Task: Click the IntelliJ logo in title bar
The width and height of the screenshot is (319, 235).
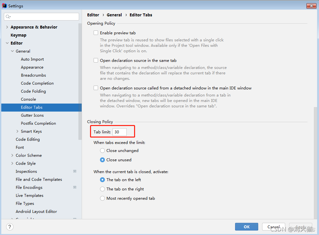Action: point(4,6)
